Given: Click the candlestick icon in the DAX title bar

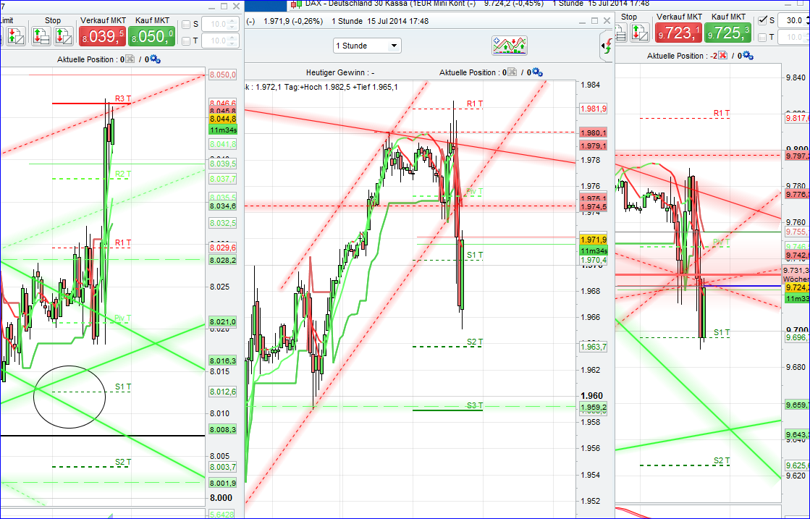Looking at the screenshot, I should click(x=295, y=4).
